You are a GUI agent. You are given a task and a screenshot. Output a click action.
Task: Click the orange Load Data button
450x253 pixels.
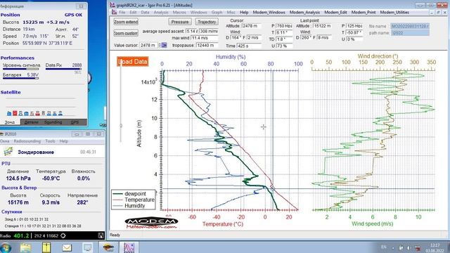click(133, 61)
